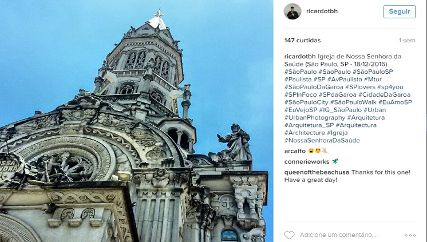This screenshot has height=242, width=427.
Task: Open queenofthebeachusa commenter profile
Action: (x=317, y=172)
